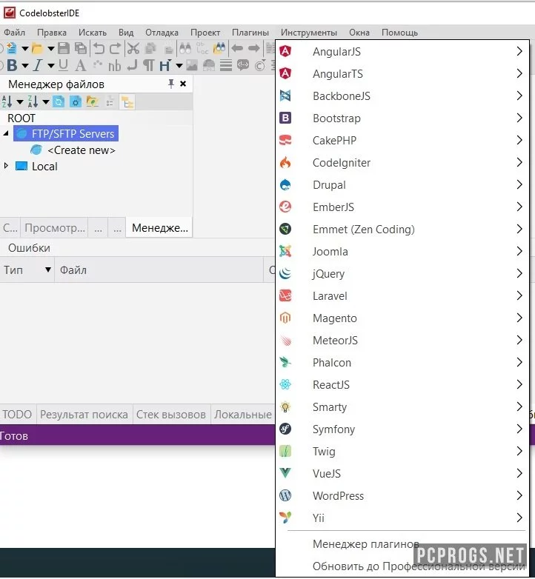The width and height of the screenshot is (535, 579).
Task: Open file manager settings gear icon
Action: 76,101
